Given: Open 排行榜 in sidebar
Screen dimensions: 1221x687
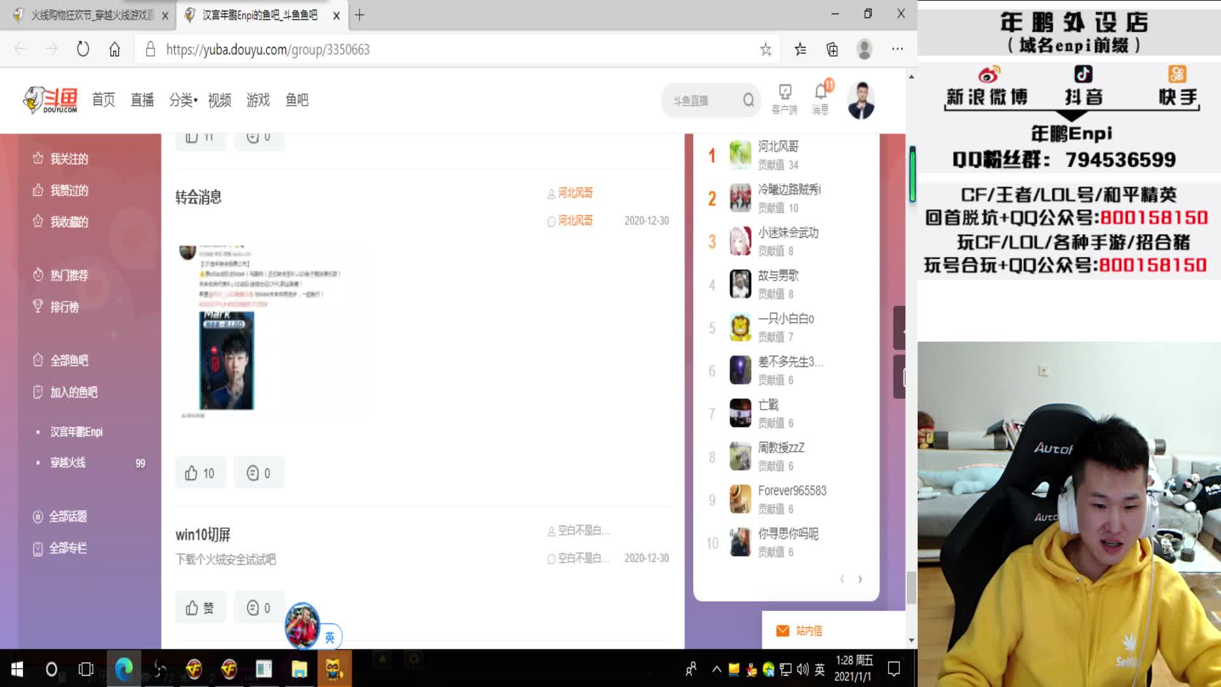Looking at the screenshot, I should click(56, 307).
